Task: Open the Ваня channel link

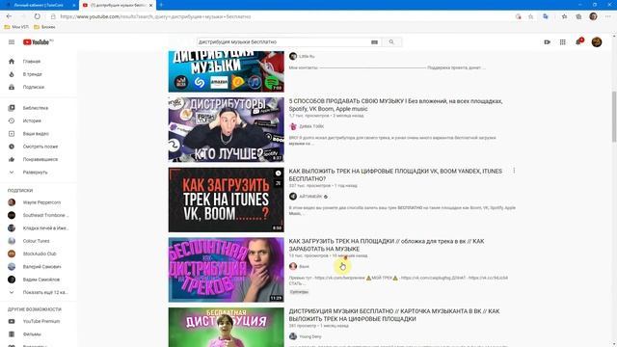Action: [x=304, y=267]
